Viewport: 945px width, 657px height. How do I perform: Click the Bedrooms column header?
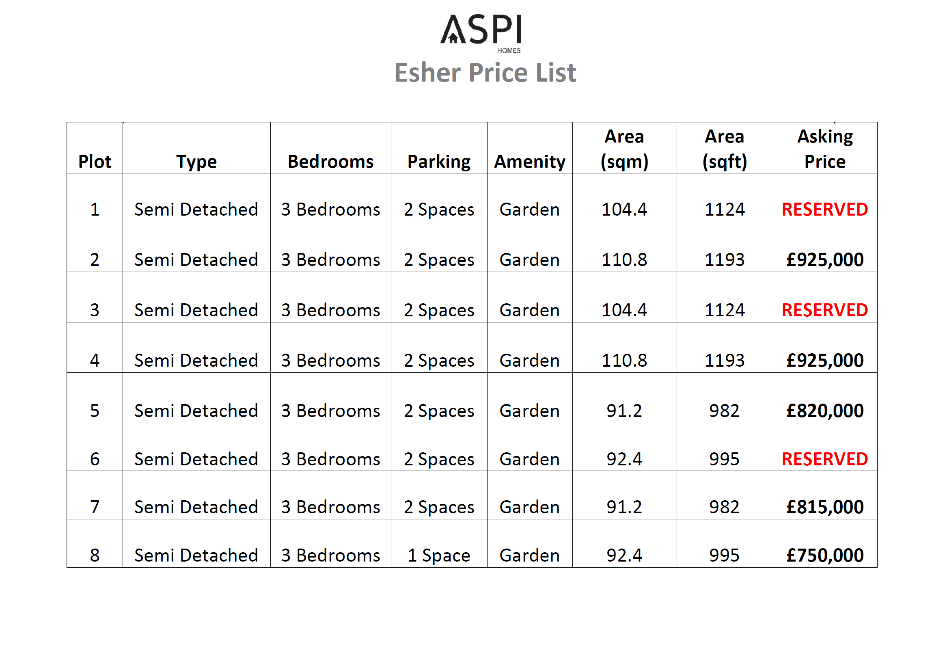pos(330,161)
